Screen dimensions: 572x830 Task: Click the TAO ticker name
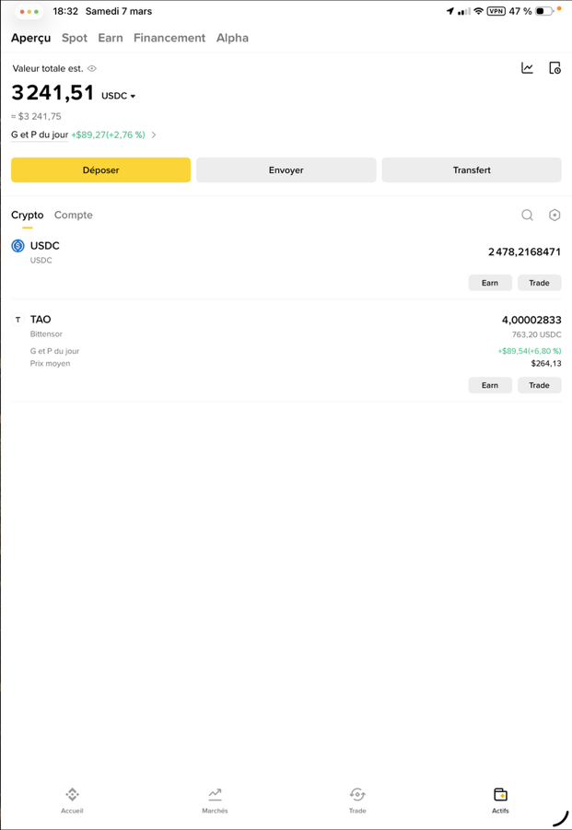click(41, 319)
